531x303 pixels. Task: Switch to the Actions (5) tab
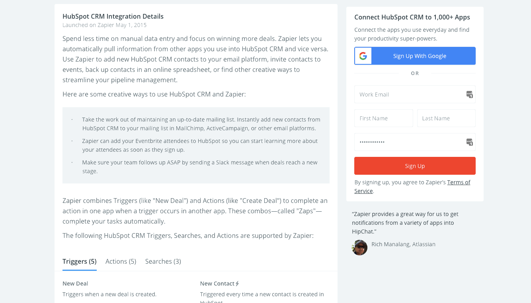121,261
